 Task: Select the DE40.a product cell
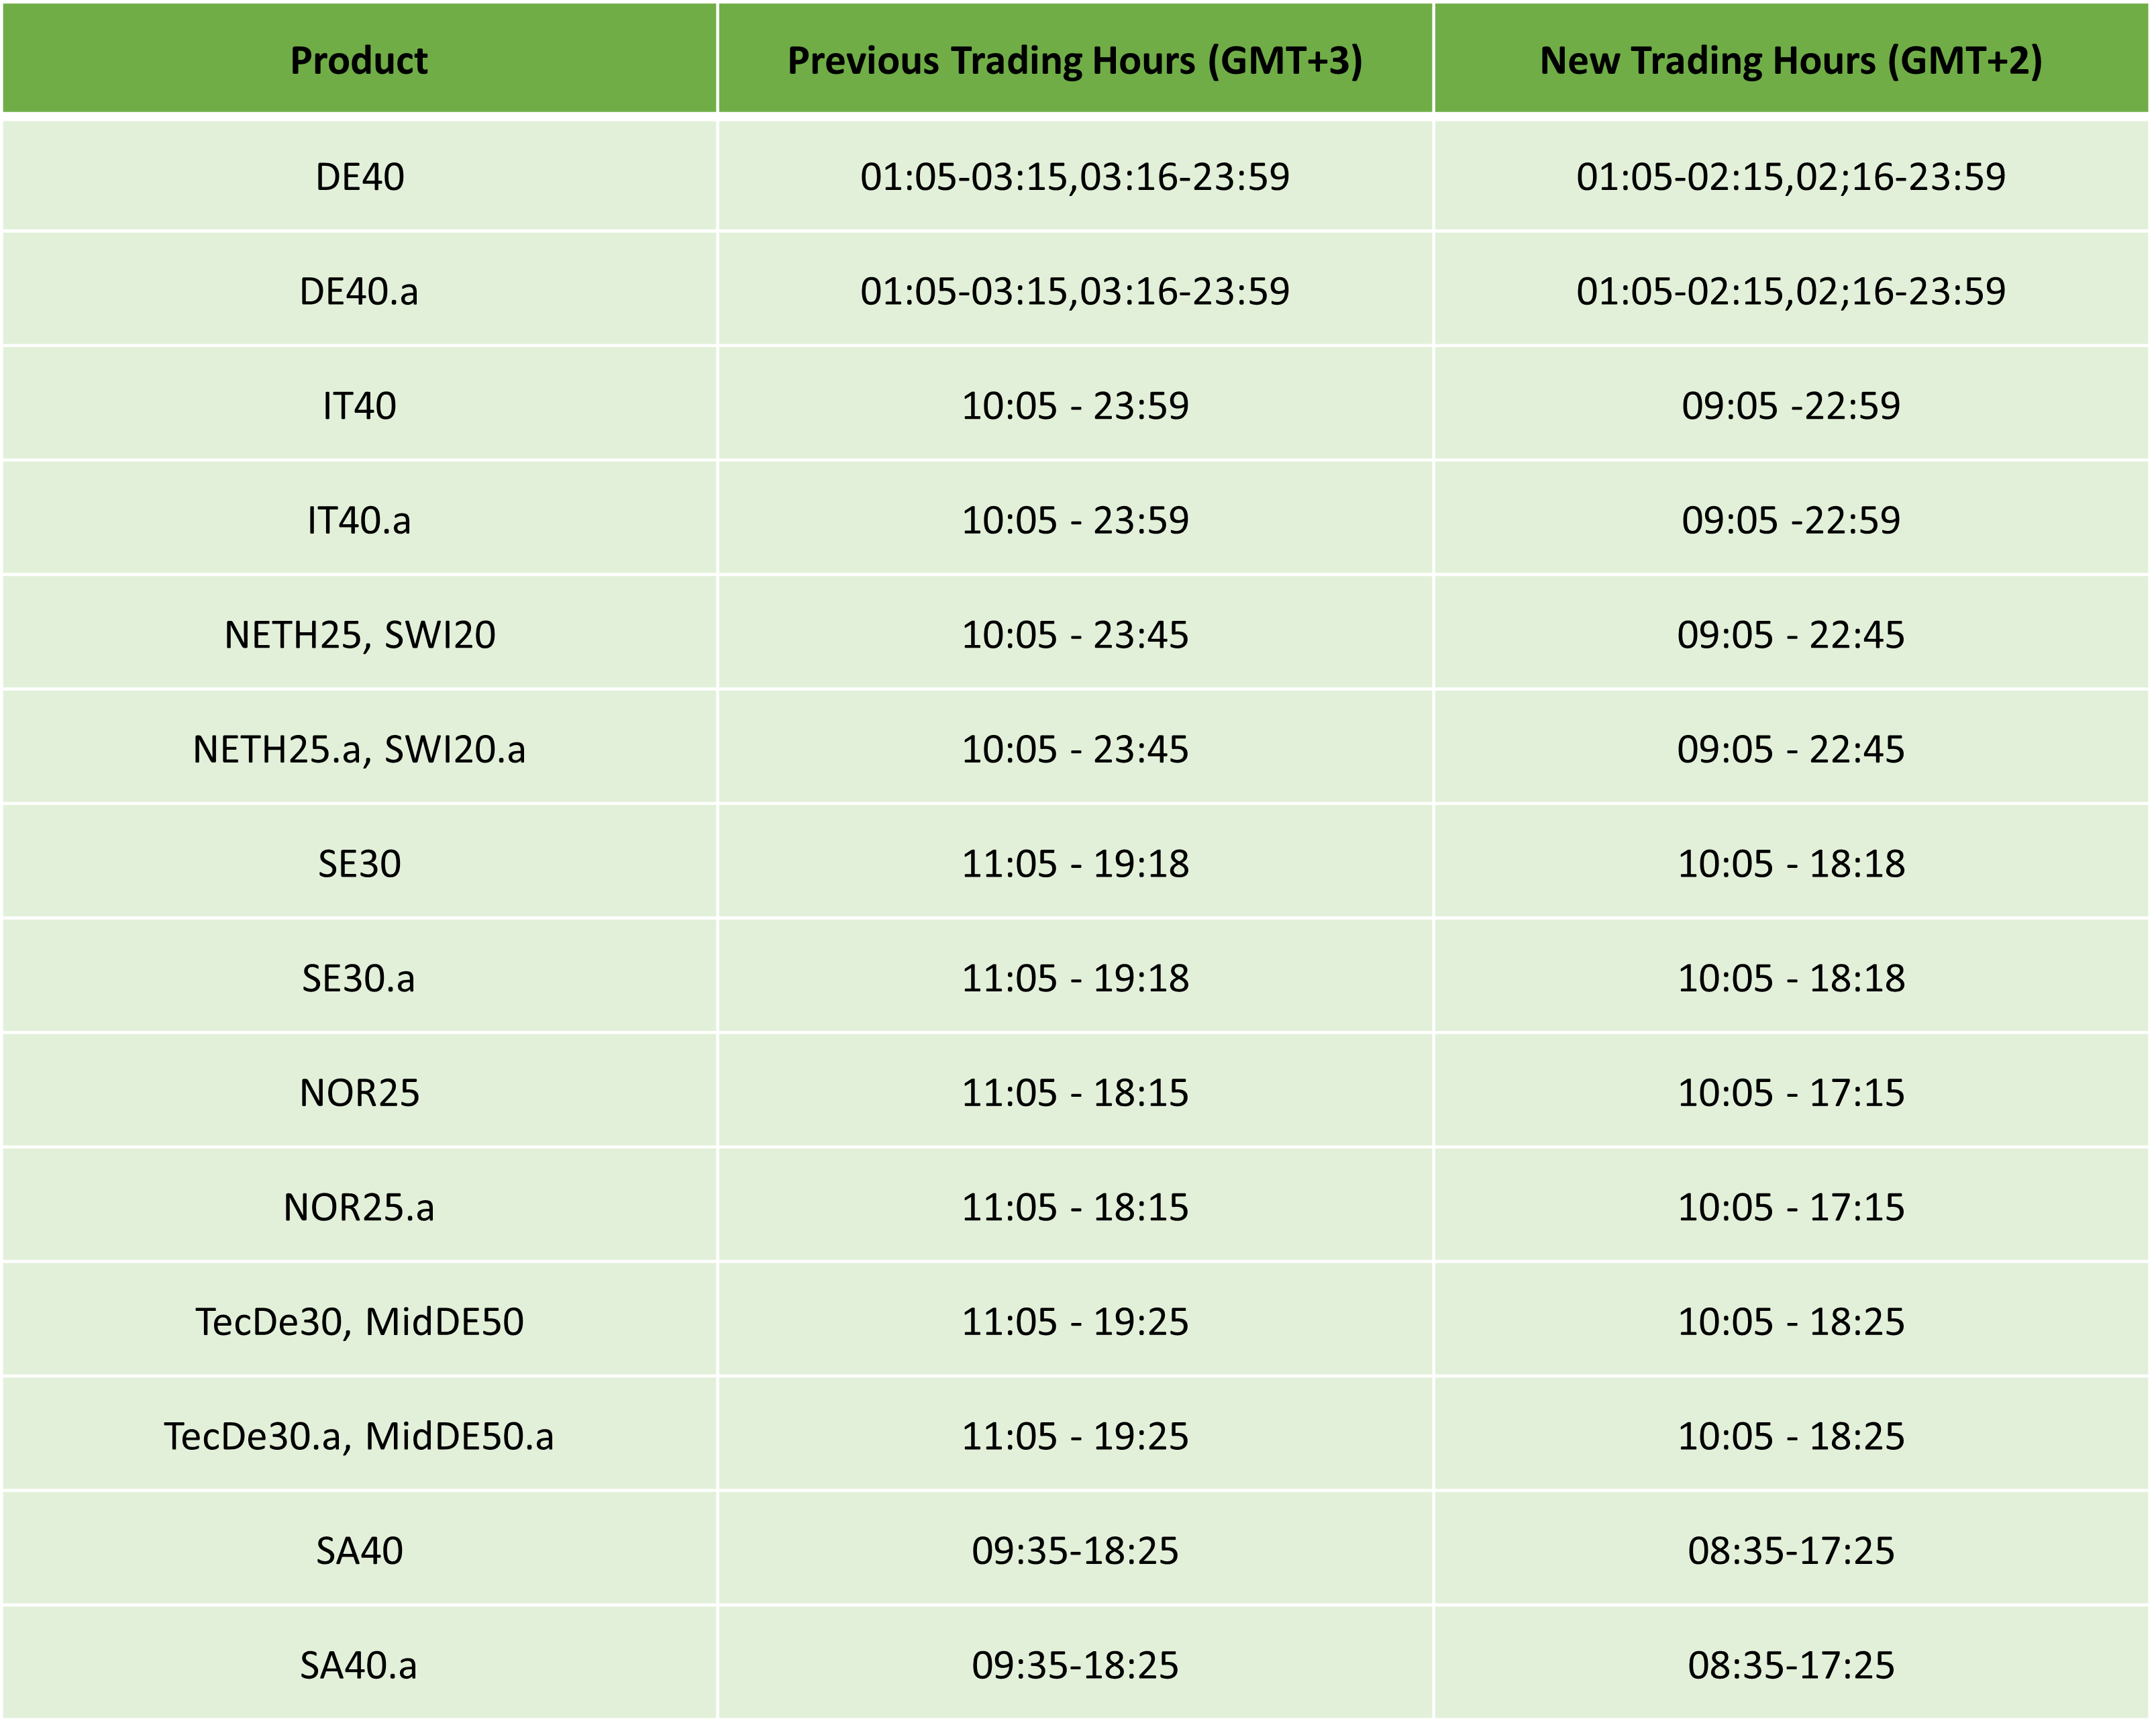[359, 291]
